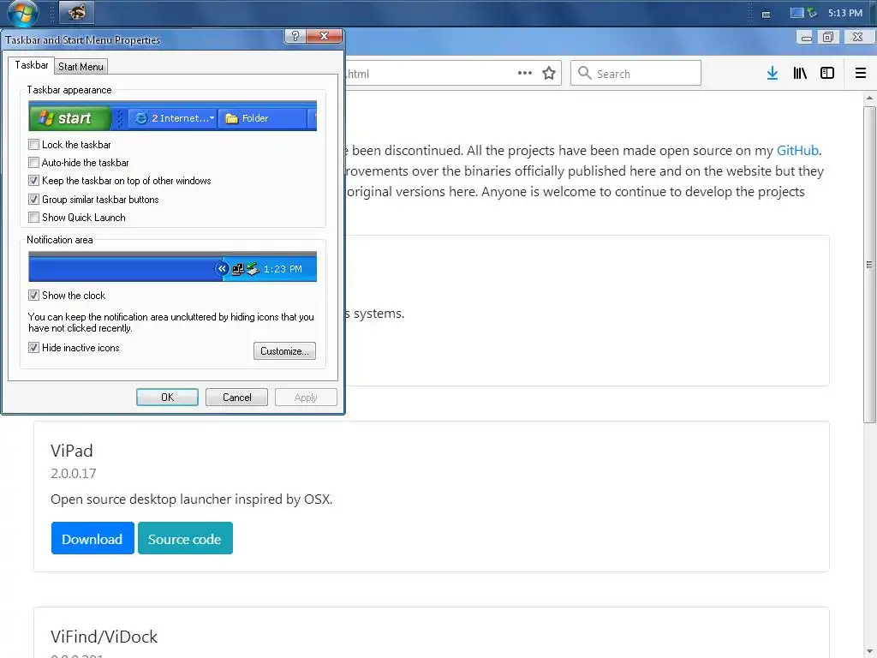Open the Firefox Library icon
Screen dimensions: 877x658
point(800,74)
